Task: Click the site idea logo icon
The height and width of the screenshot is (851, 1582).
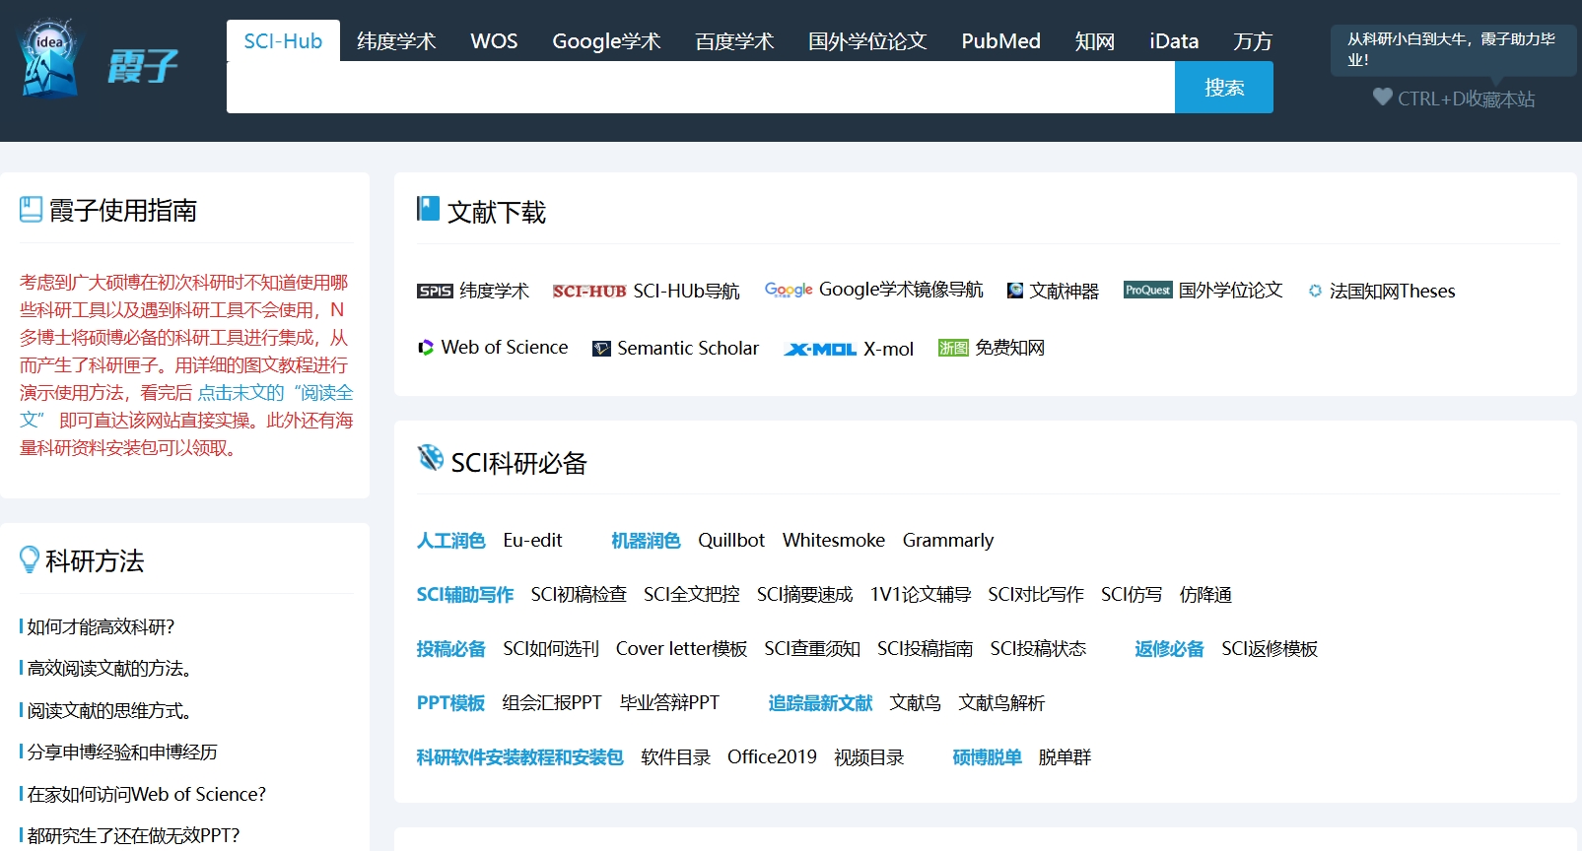Action: (x=49, y=57)
